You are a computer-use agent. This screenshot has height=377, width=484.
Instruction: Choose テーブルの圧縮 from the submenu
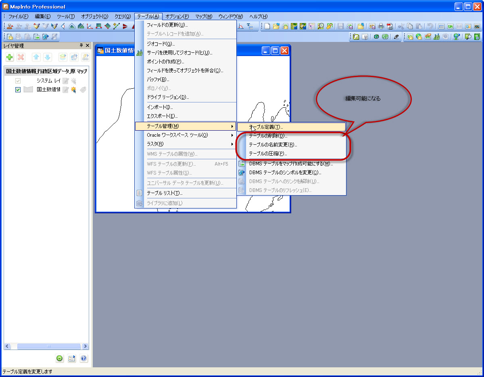click(291, 154)
